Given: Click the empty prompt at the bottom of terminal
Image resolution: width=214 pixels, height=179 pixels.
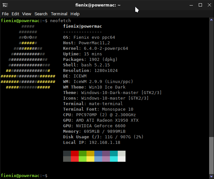Looking at the screenshot, I should pyautogui.click(x=24, y=176).
